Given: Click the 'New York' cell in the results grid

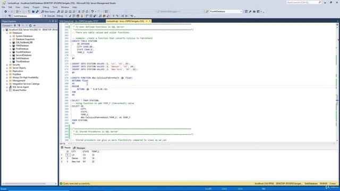Looking at the screenshot, I should pos(76,161).
